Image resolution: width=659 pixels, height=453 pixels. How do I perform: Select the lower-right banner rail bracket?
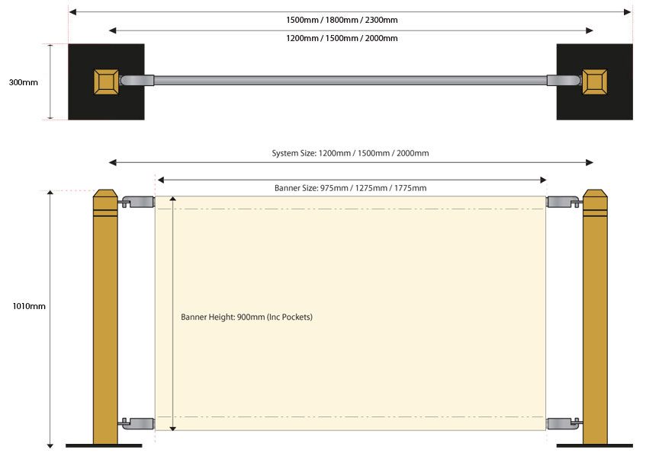tap(564, 421)
